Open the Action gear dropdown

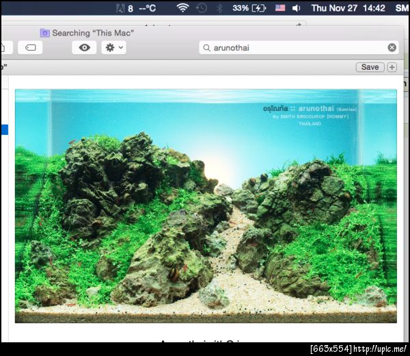point(113,47)
